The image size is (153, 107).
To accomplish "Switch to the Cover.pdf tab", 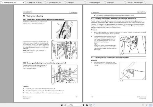I will point(70,3).
